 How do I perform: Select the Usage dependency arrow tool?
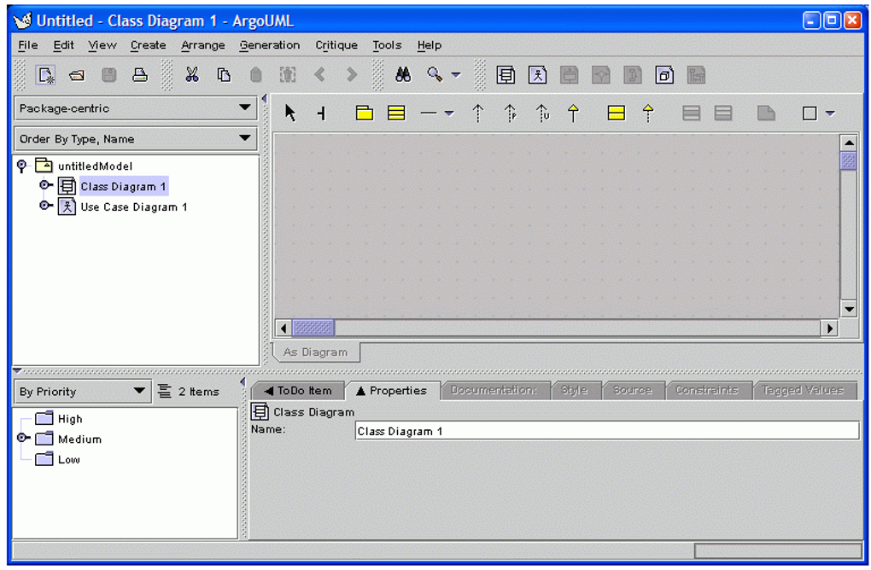(x=542, y=113)
